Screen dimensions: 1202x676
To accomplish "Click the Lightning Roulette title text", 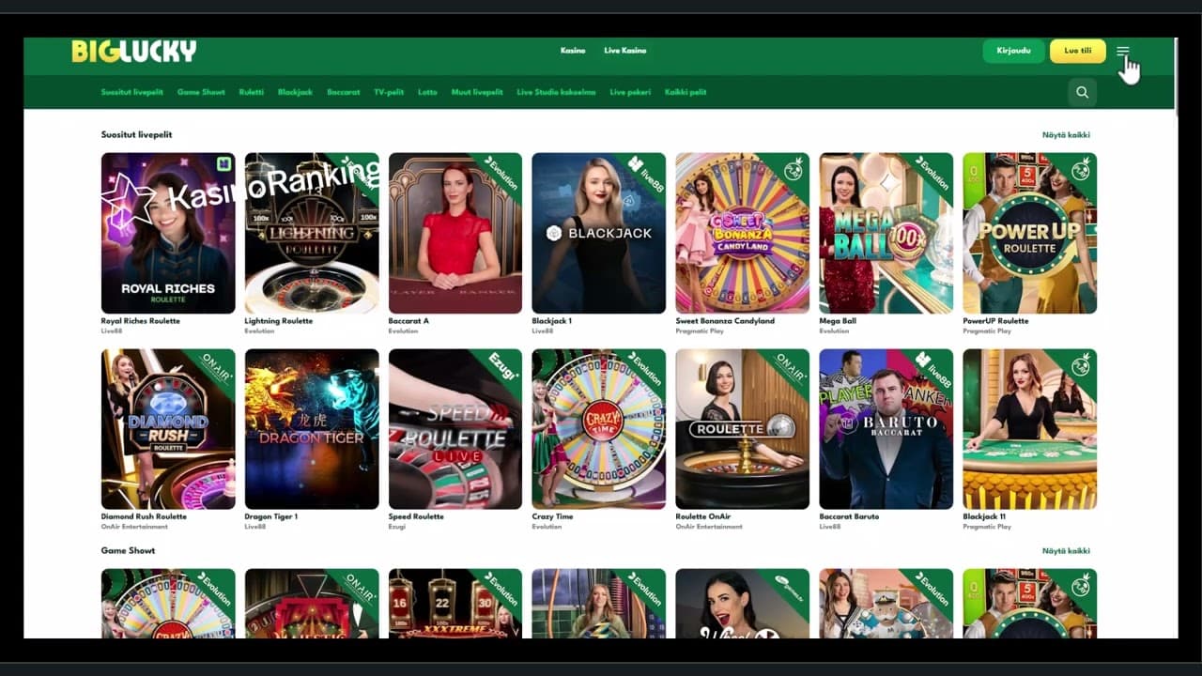I will pos(279,321).
